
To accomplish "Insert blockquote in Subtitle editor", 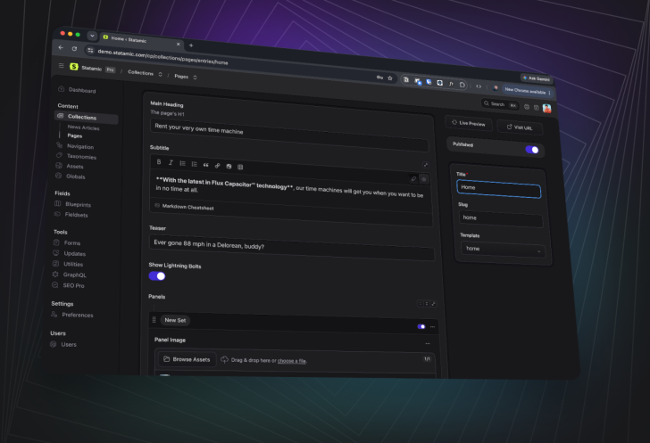I will [x=205, y=165].
